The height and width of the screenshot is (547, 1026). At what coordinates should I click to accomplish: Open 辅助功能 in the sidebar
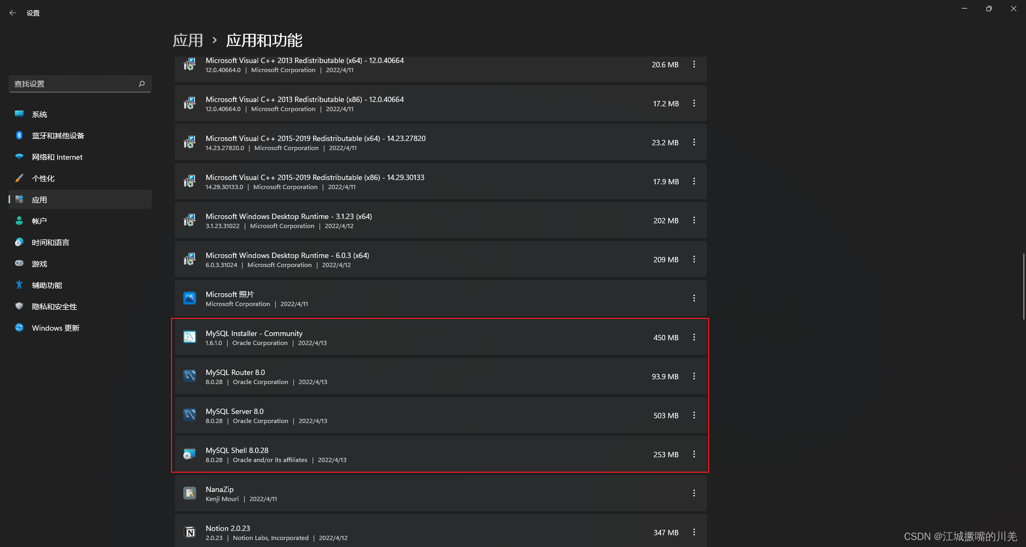tap(80, 285)
